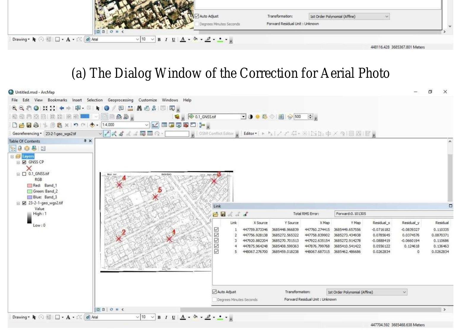
Task: Toggle Auto Adjust in lower Link window
Action: [214, 292]
